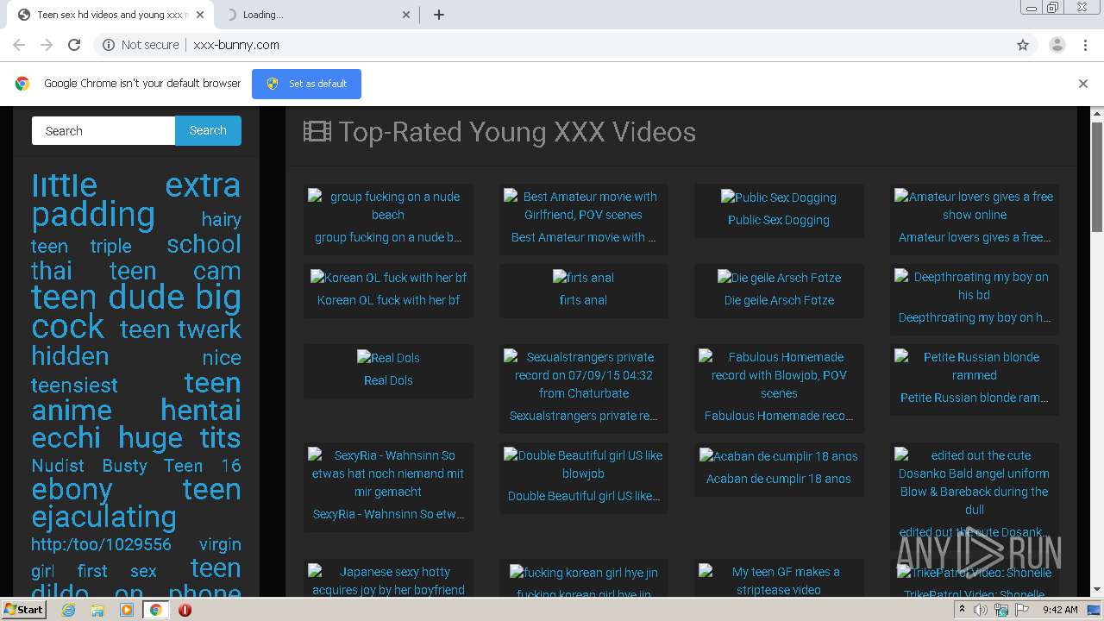Click the taskbar clock showing 9:42 AM
The width and height of the screenshot is (1104, 621).
pos(1060,610)
